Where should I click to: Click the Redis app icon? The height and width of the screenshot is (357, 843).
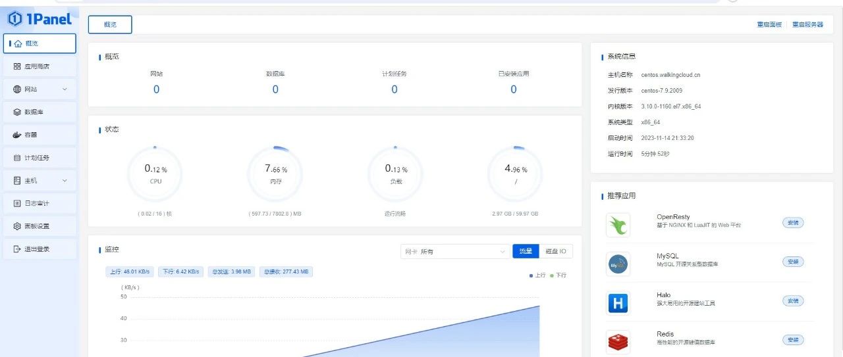click(x=618, y=342)
